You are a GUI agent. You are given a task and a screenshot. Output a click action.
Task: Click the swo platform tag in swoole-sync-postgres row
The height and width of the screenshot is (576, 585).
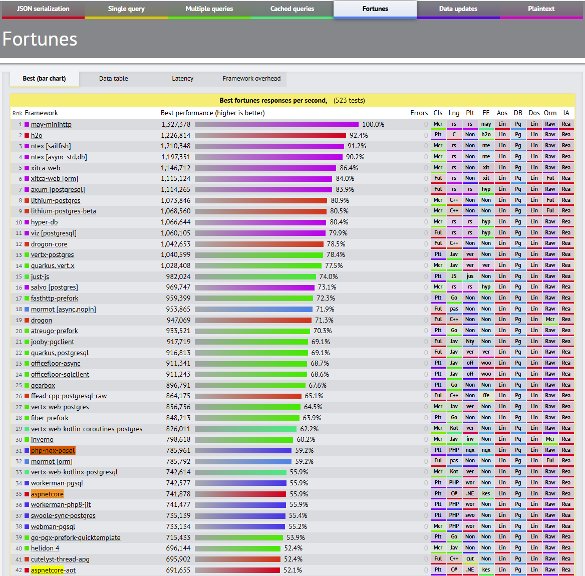pos(470,515)
